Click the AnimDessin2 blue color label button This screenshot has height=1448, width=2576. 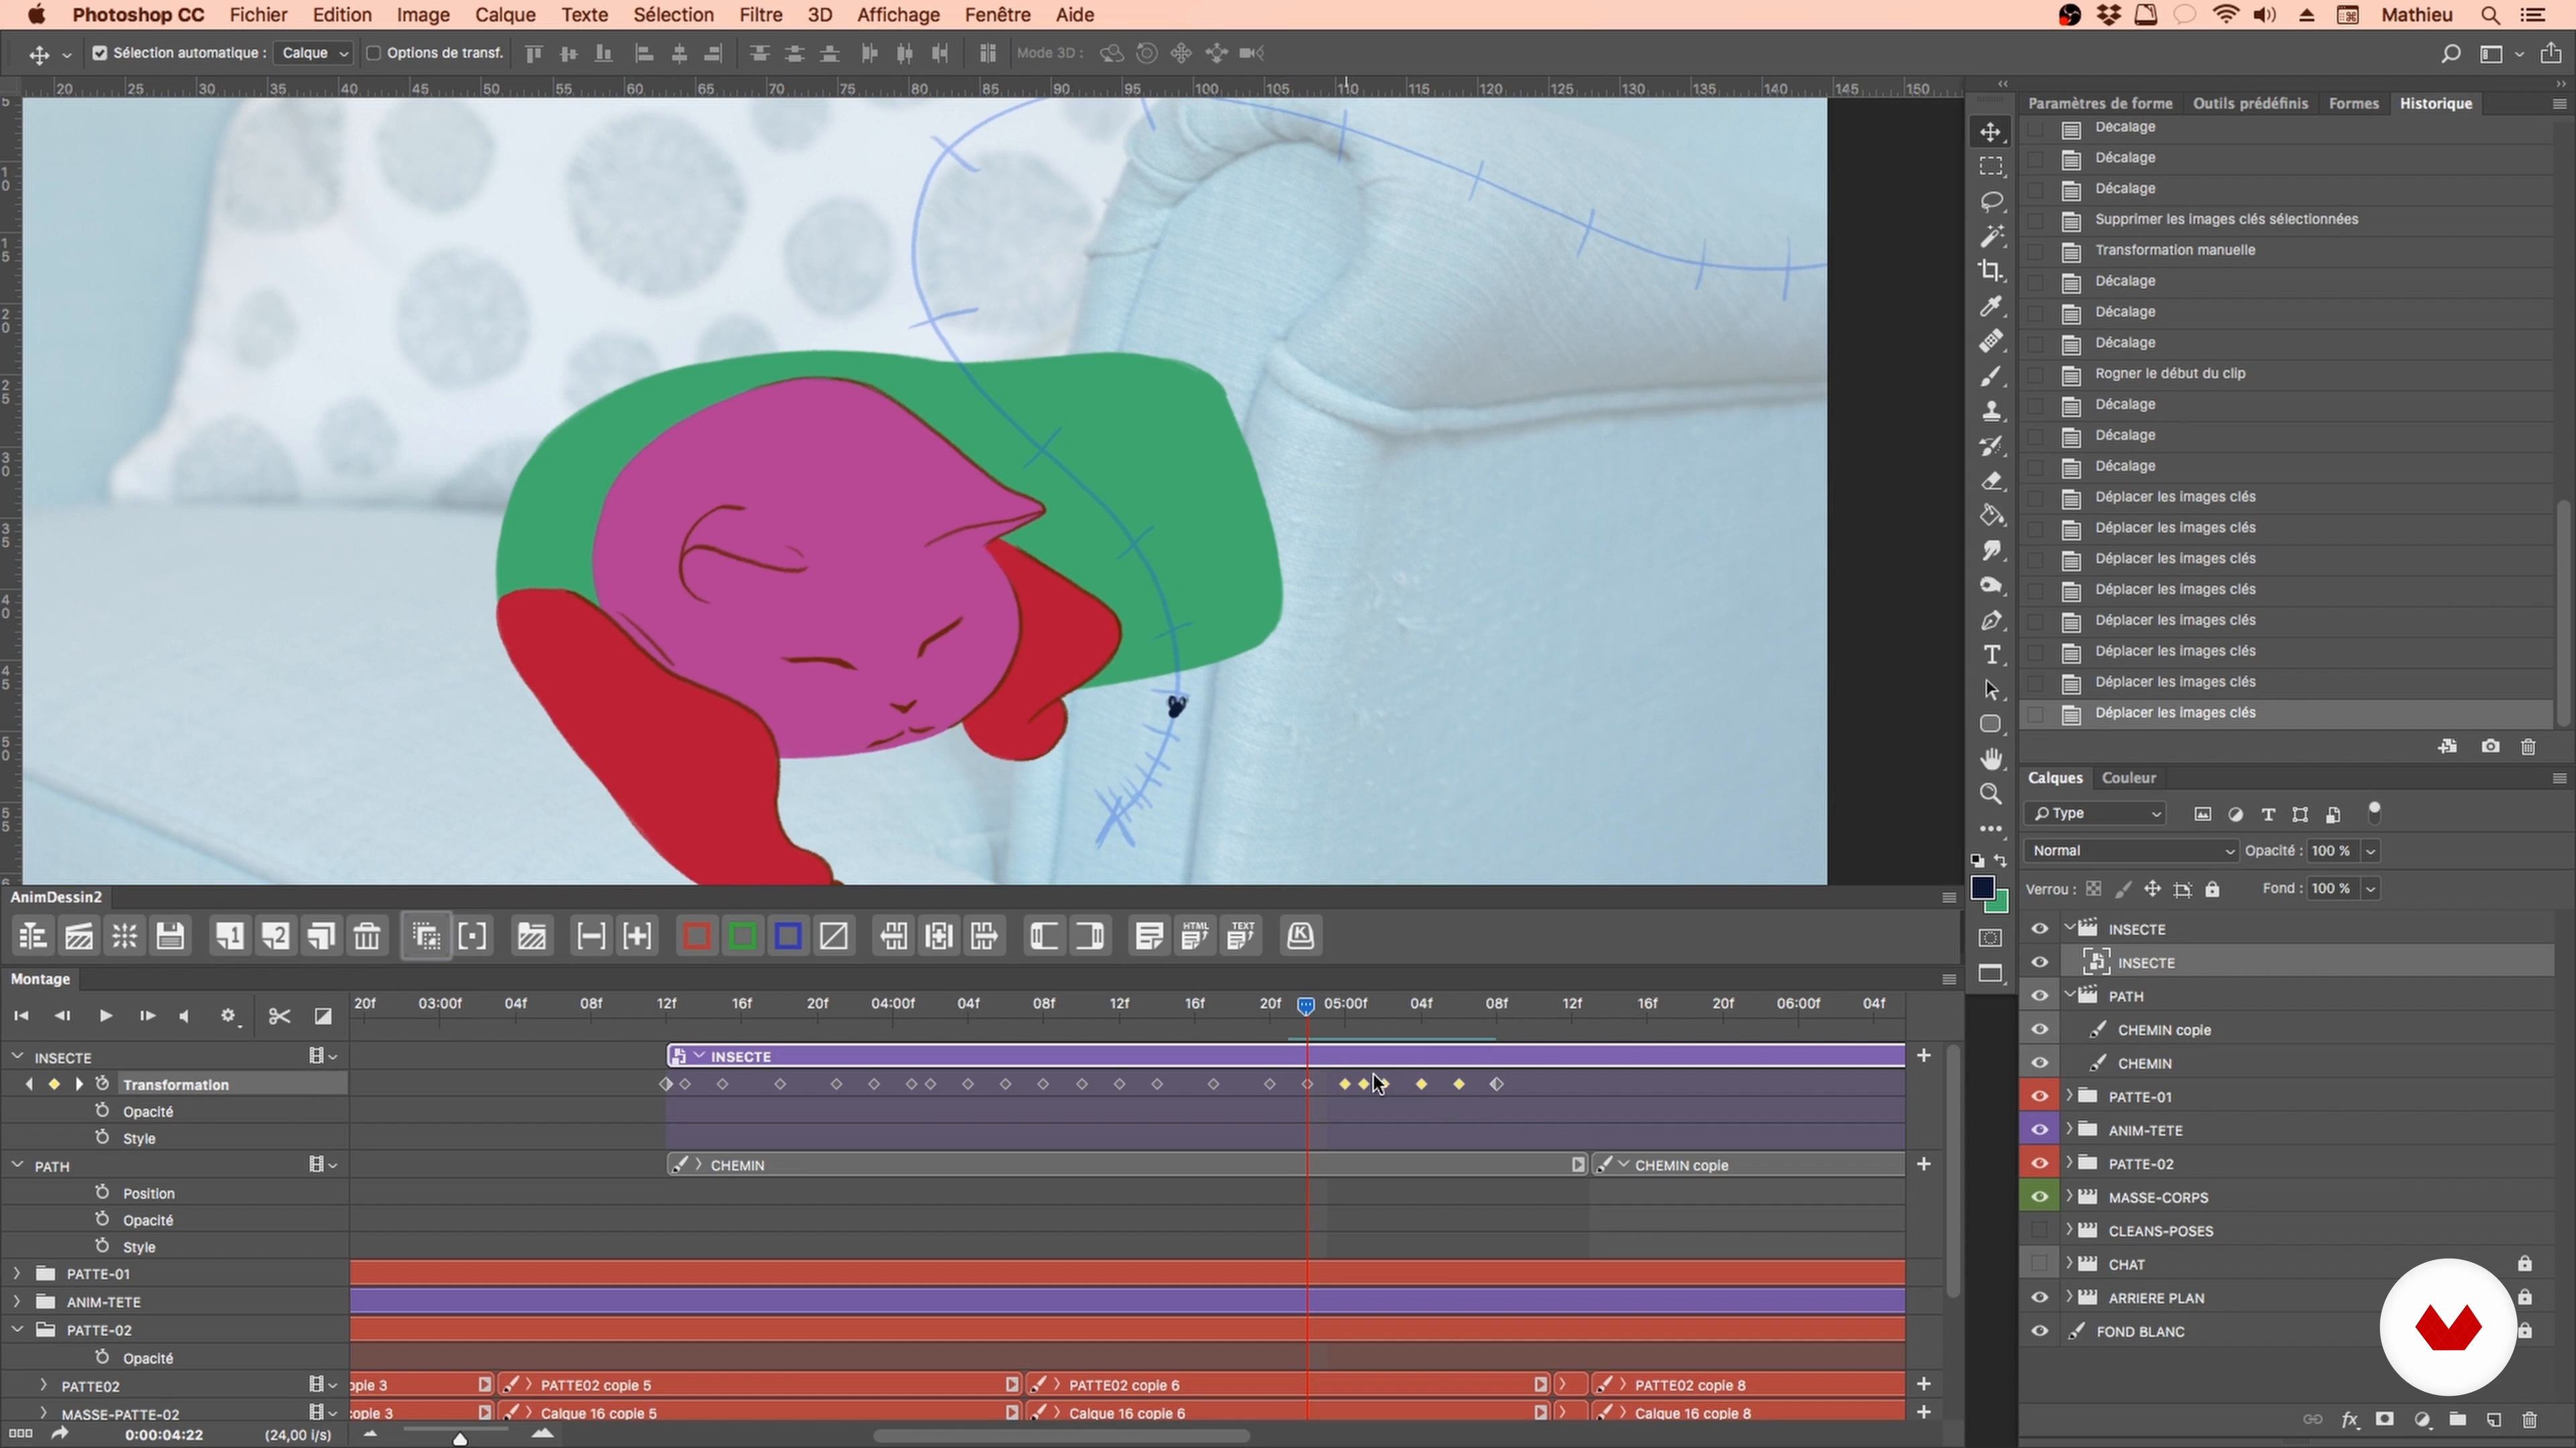pos(788,937)
